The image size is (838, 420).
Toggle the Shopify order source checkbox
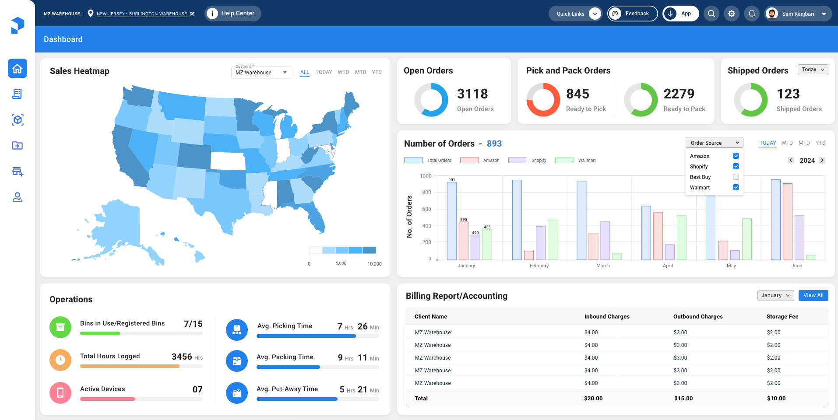pos(736,166)
